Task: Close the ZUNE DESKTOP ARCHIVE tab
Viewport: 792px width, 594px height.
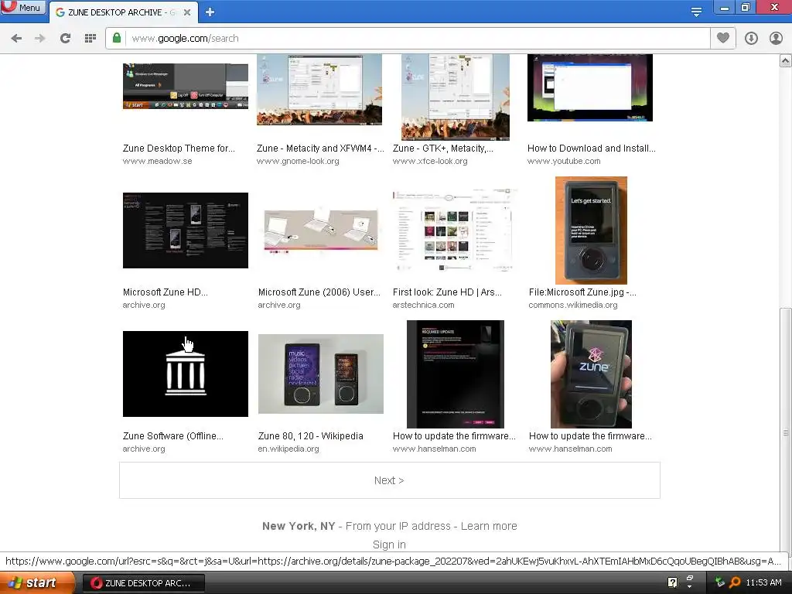Action: coord(187,12)
